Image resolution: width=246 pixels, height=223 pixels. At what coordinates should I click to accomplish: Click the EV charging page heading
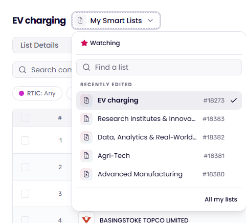[x=39, y=21]
